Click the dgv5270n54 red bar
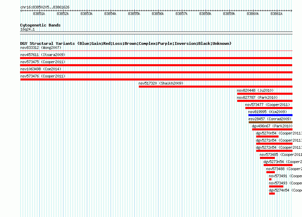Screen dimensions: 302x217 (x=267, y=137)
